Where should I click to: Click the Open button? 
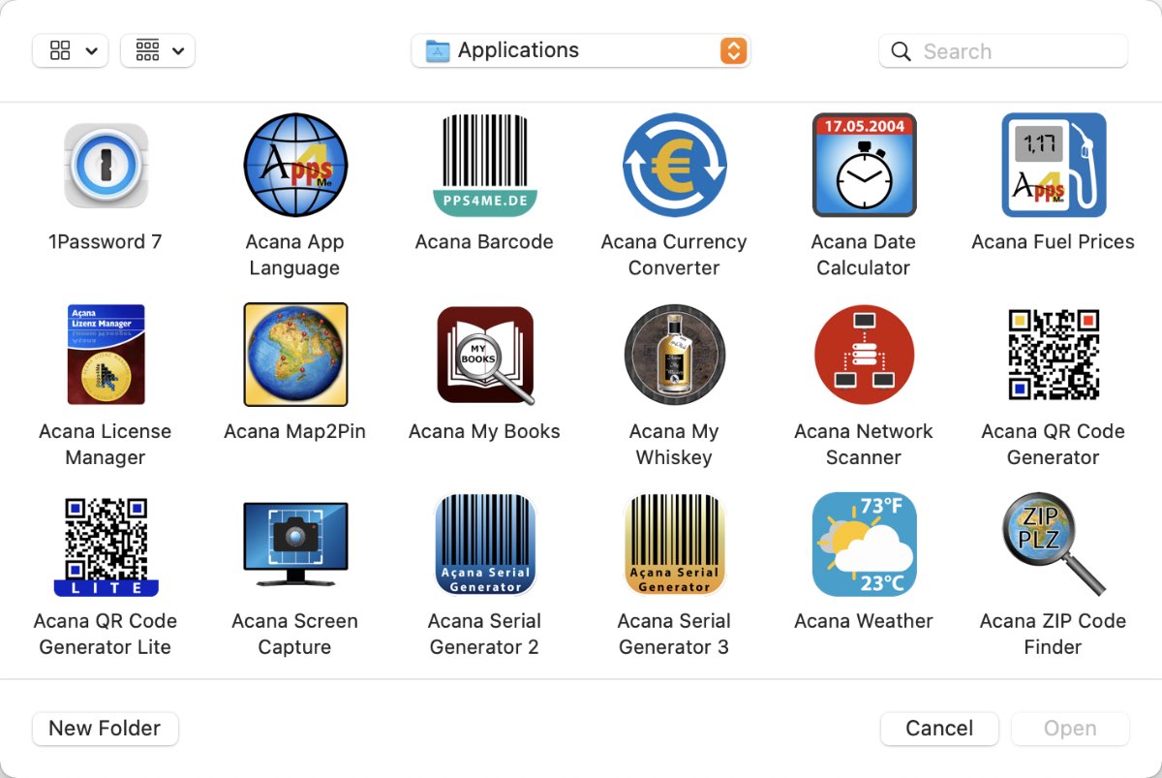(x=1070, y=729)
